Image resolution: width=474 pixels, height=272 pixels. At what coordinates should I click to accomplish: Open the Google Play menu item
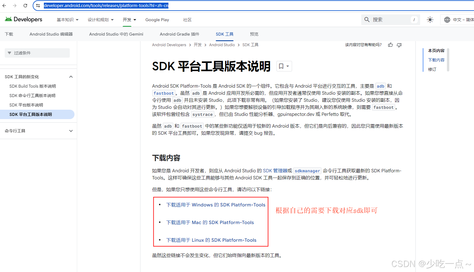[157, 20]
